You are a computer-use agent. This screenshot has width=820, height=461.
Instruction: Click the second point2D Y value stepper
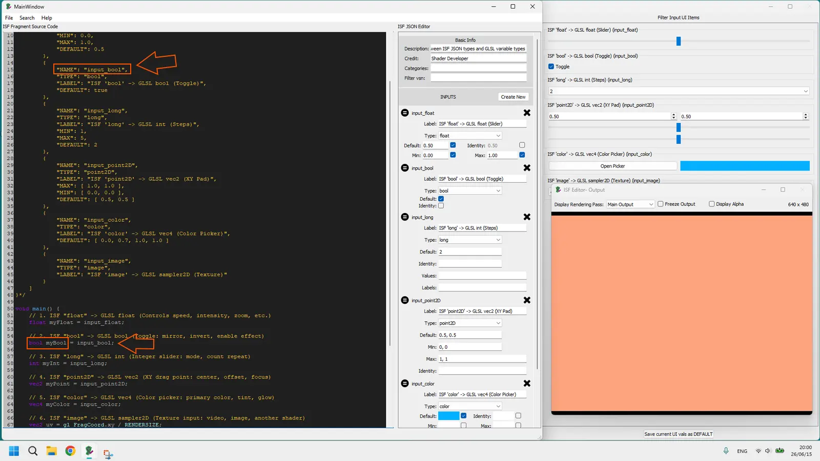pos(806,116)
